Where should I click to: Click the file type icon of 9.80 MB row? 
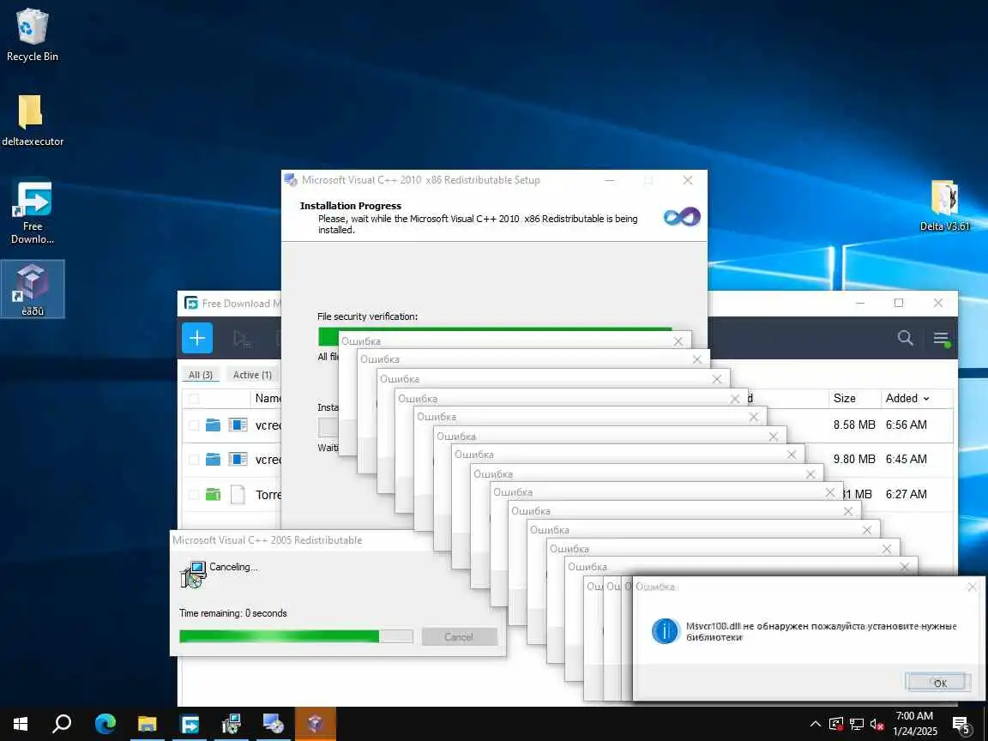tap(238, 459)
